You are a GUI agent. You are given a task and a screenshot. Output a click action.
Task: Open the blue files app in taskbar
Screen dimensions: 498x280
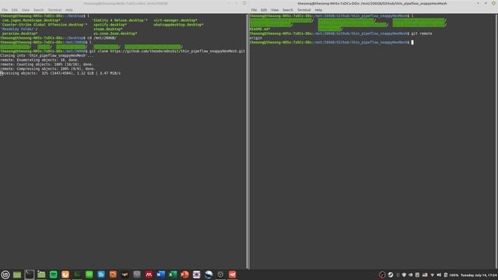[x=101, y=275]
